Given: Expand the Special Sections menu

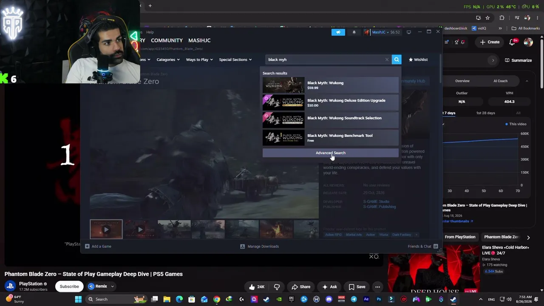Looking at the screenshot, I should coord(235,59).
